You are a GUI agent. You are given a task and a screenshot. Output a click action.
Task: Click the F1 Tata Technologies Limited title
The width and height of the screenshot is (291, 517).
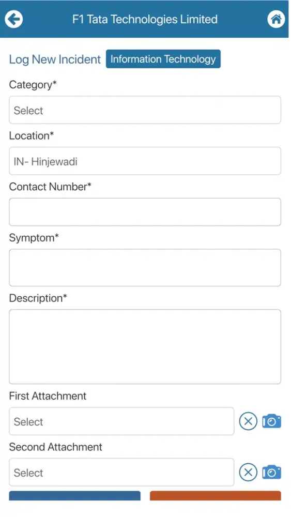(145, 19)
